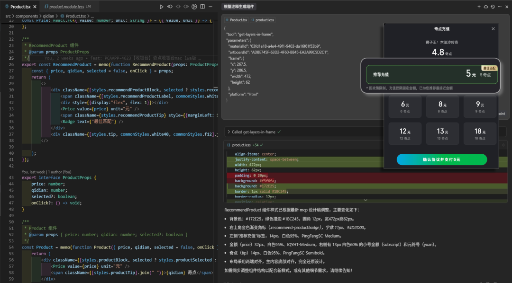Screen dimensions: 512x283
Task: Select the 9元 recharge option
Action: [480, 106]
